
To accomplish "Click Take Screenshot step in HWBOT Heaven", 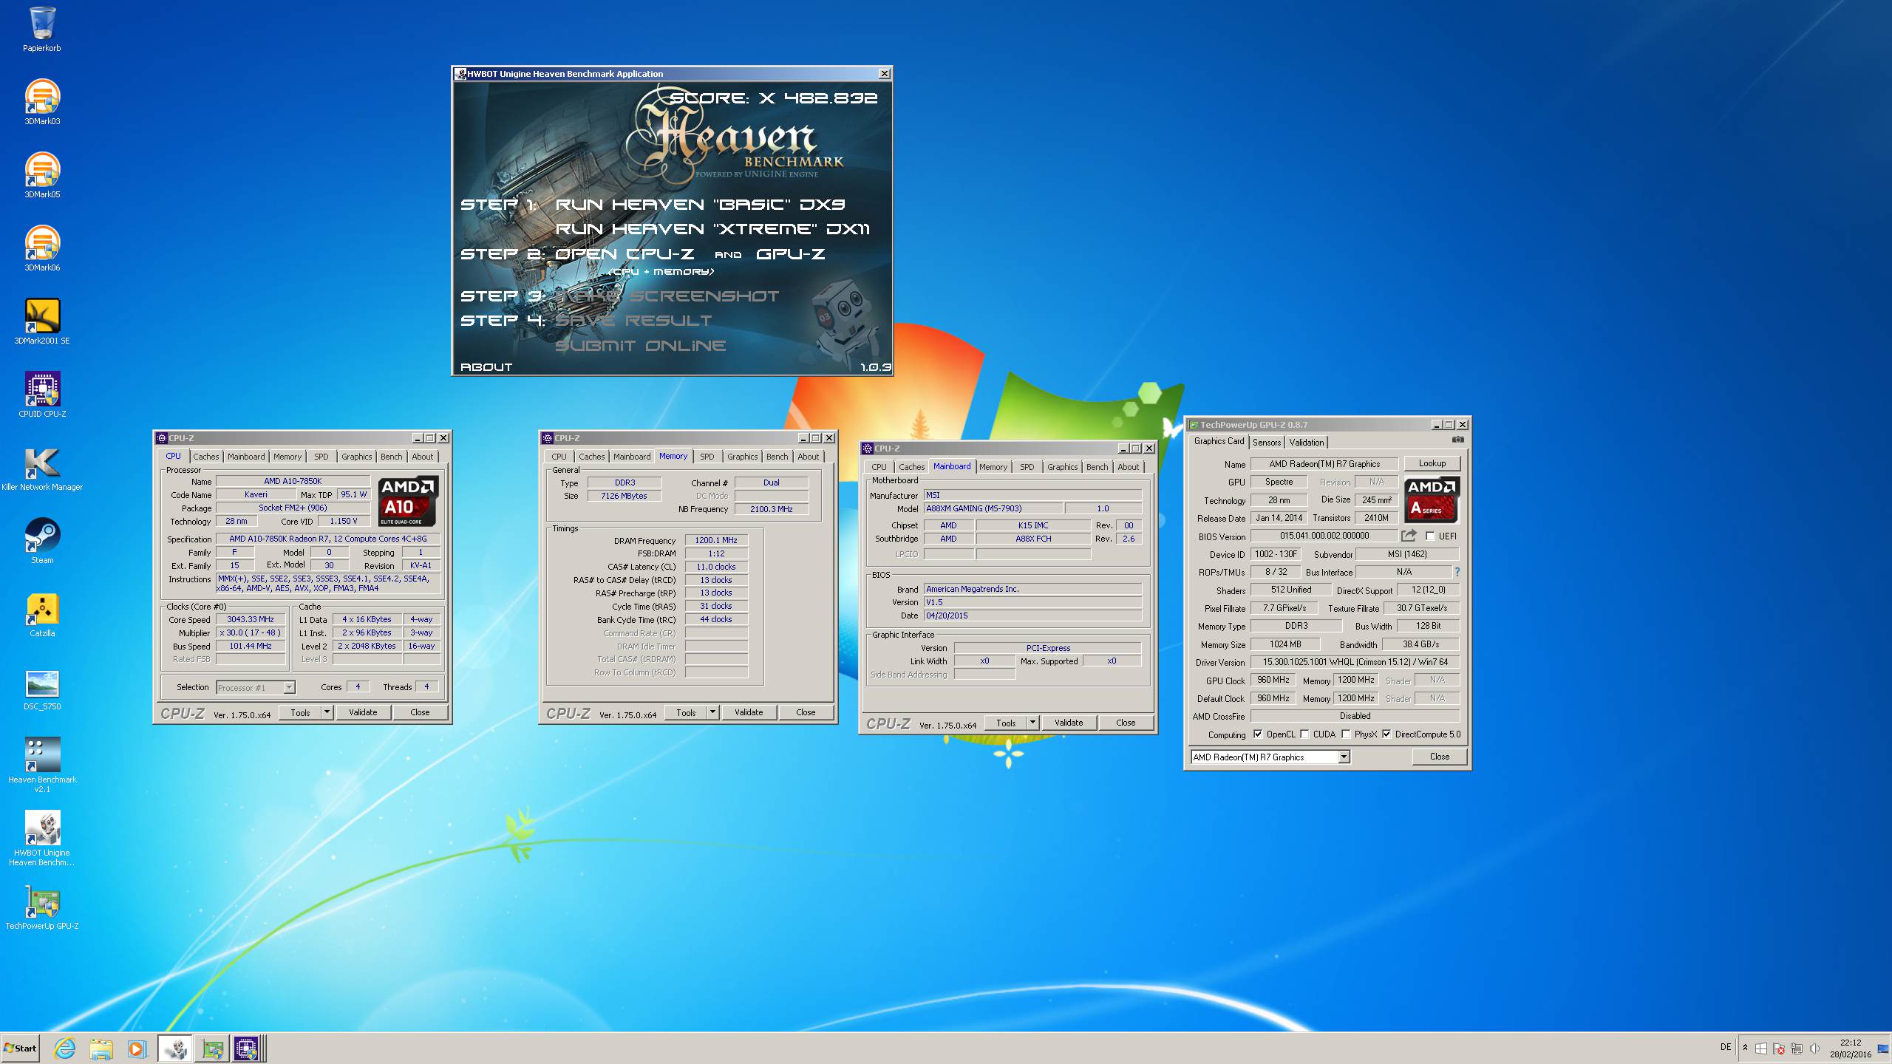I will tap(667, 296).
